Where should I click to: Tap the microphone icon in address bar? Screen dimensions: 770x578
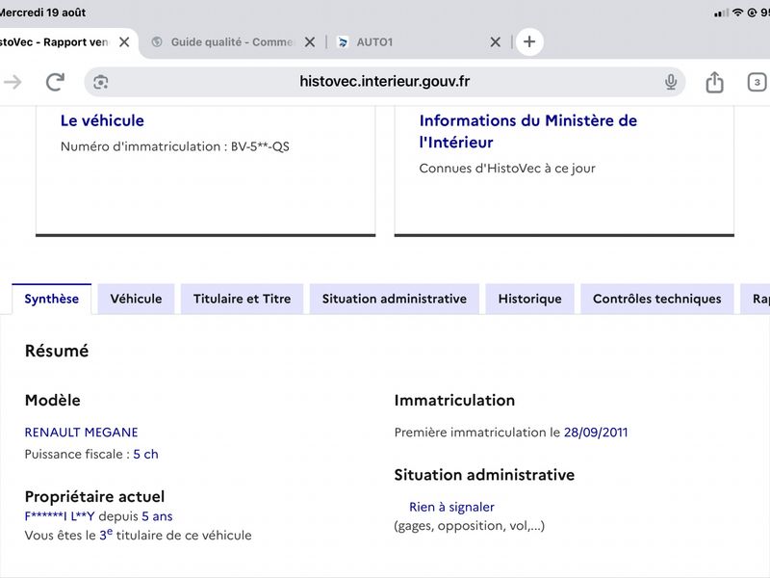(x=671, y=82)
